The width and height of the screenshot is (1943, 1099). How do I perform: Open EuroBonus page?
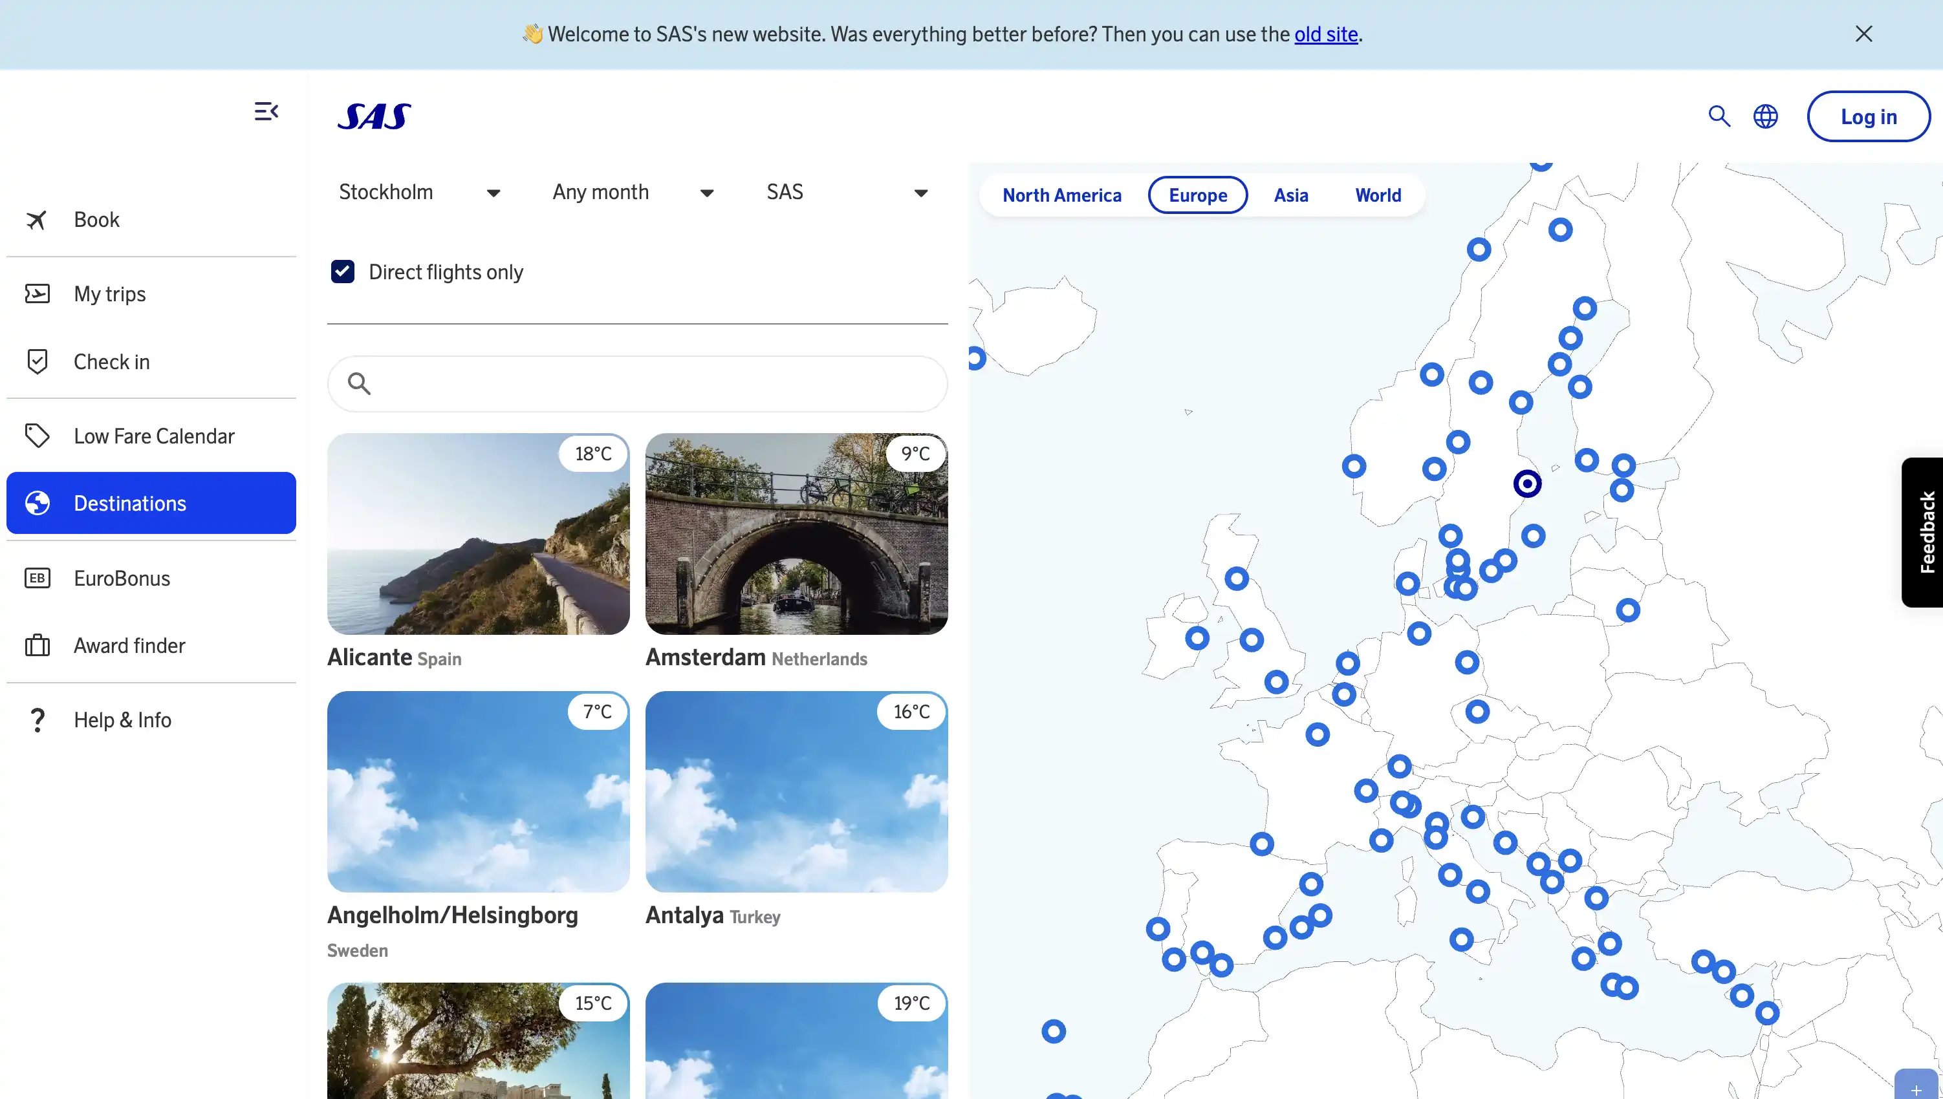(151, 578)
